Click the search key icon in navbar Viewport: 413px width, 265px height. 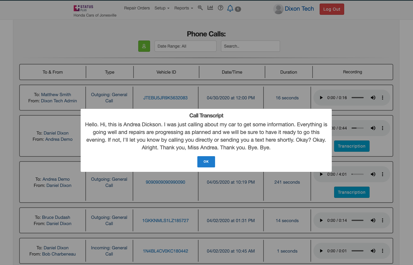pos(200,8)
